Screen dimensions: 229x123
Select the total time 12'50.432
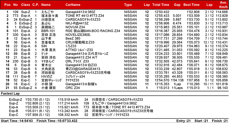pos(162,12)
